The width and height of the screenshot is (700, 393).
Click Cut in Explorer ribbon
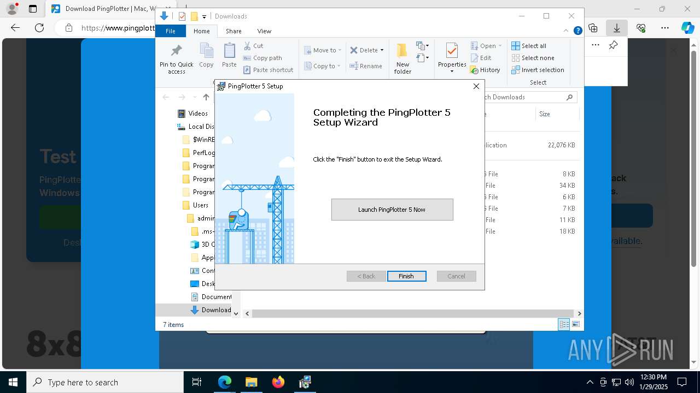click(x=253, y=46)
